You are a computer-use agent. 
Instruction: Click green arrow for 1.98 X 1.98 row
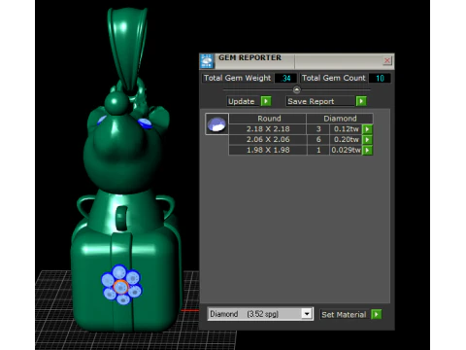point(367,150)
